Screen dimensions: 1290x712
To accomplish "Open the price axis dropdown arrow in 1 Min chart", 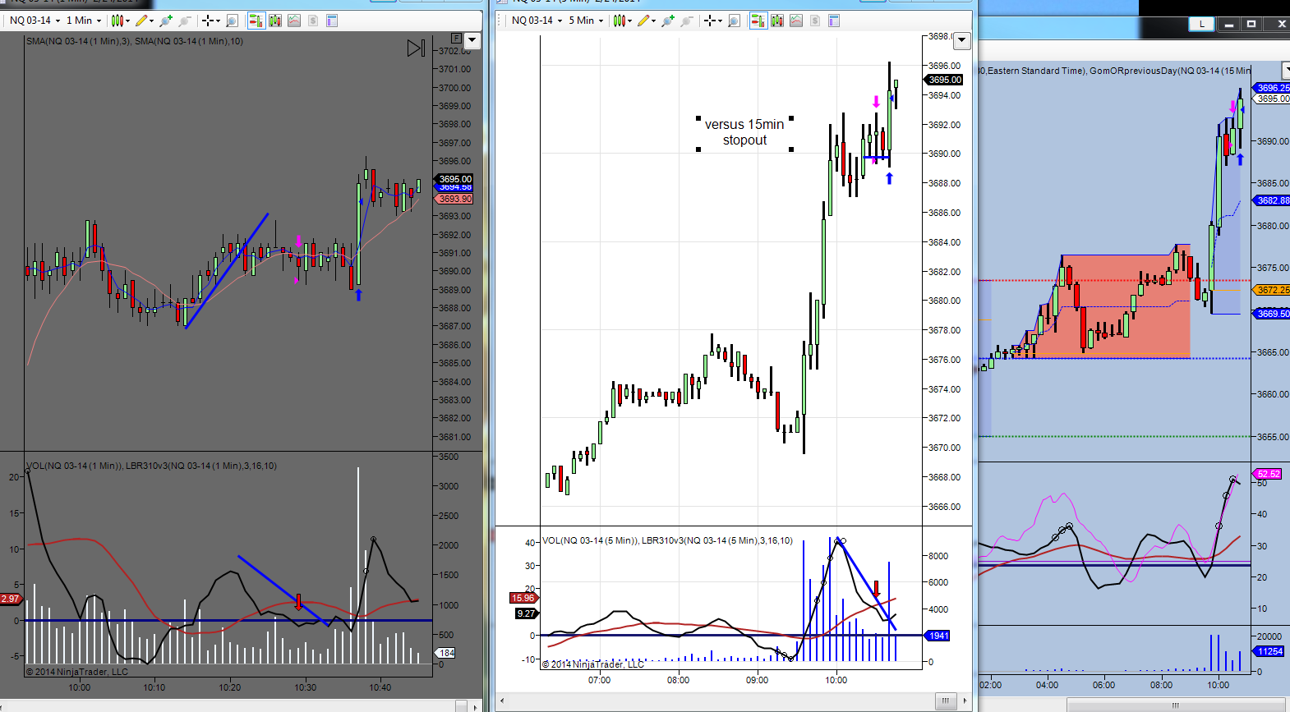I will tap(472, 39).
